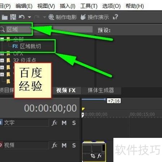The image size is (162, 162).
Task: Click the Save floppy disk icon
Action: click(x=13, y=17)
